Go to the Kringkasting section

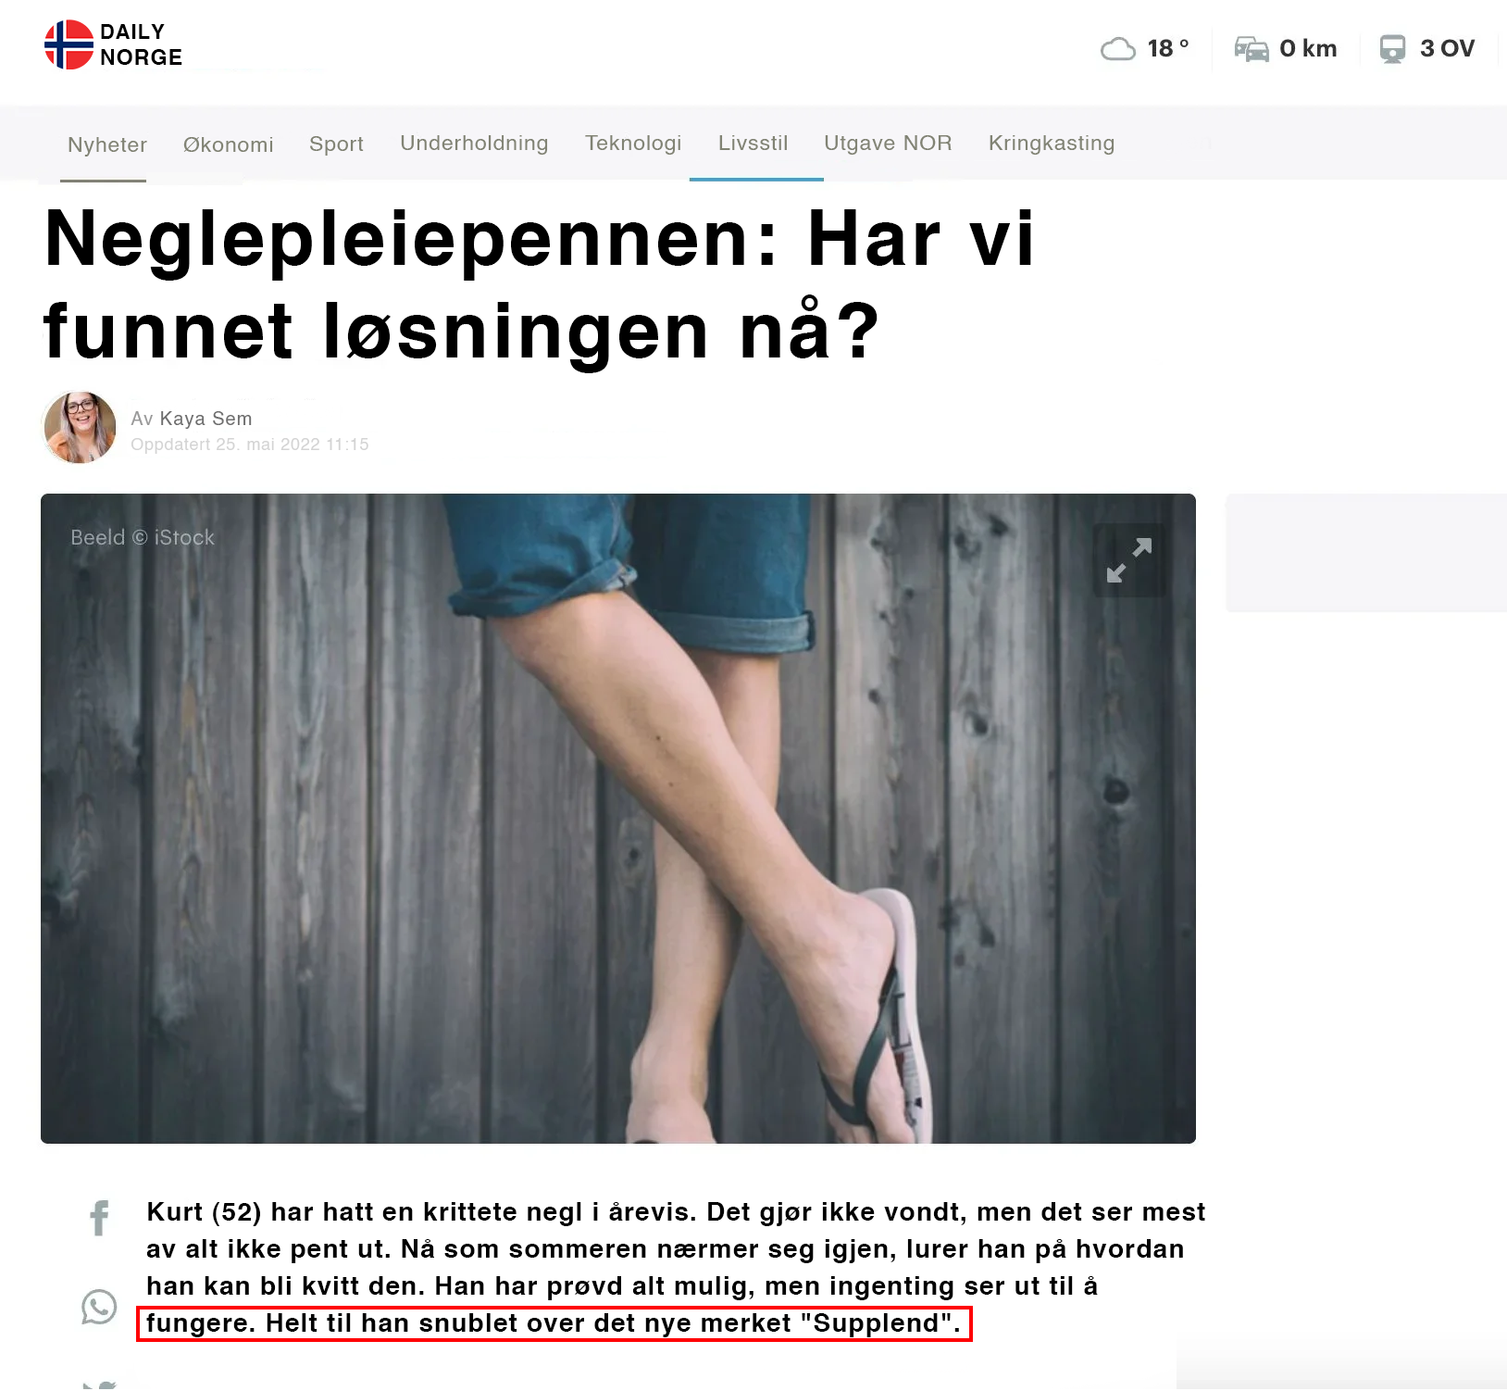point(1052,144)
